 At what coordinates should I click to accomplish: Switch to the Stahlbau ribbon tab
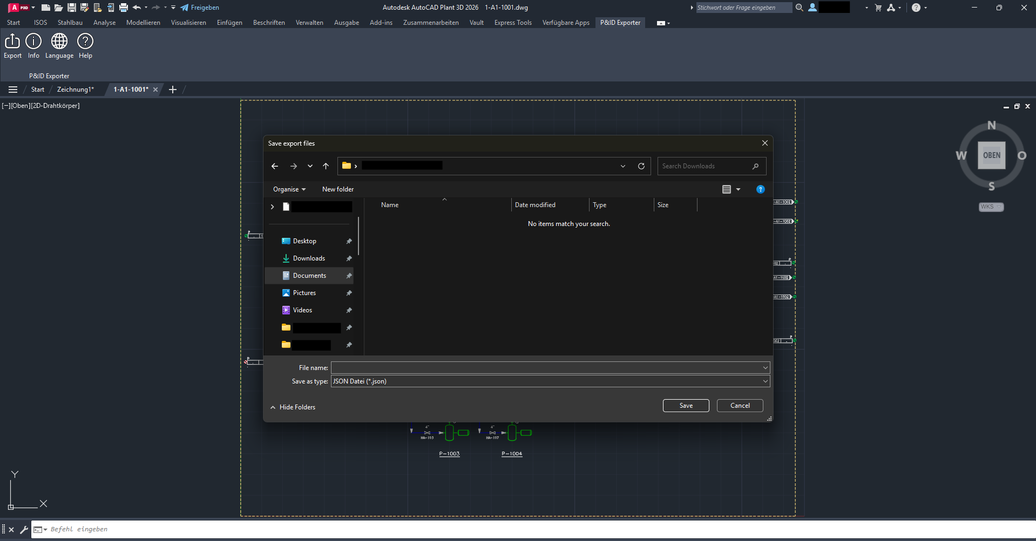[70, 22]
